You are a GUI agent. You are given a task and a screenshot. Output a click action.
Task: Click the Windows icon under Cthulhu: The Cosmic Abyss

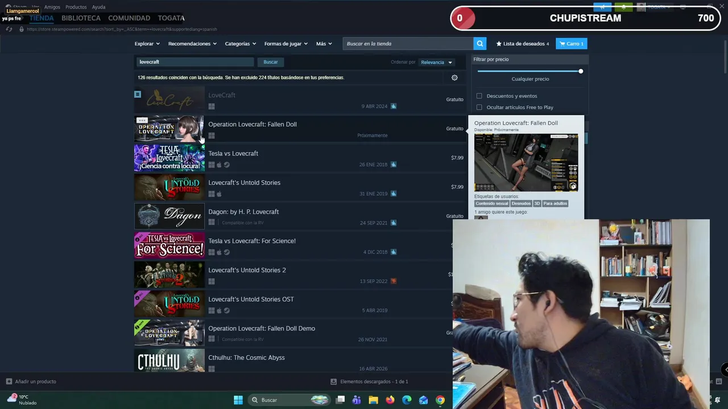(x=212, y=369)
